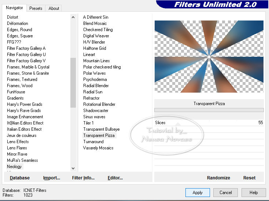Select Image Enhancement category
The image size is (269, 201).
[25, 117]
